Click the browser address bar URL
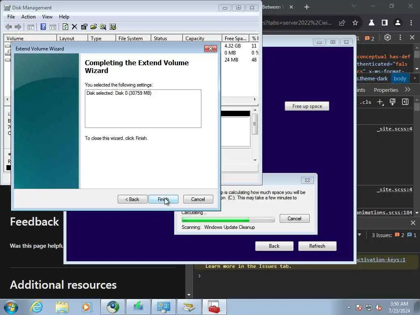420x315 pixels. pyautogui.click(x=297, y=23)
